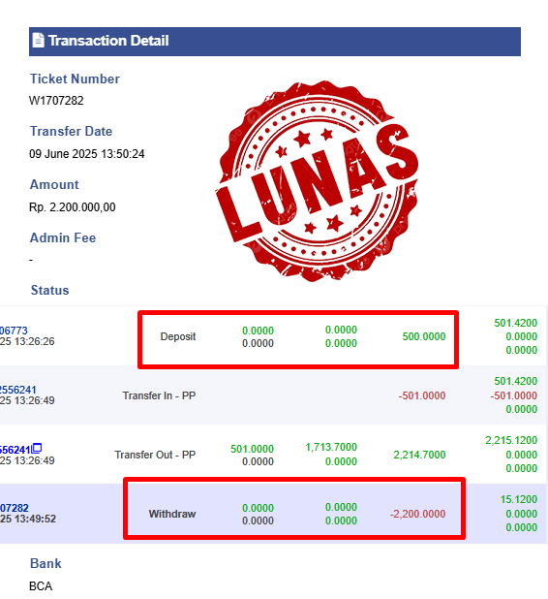Click the Admin Fee label
The height and width of the screenshot is (599, 548).
click(63, 237)
